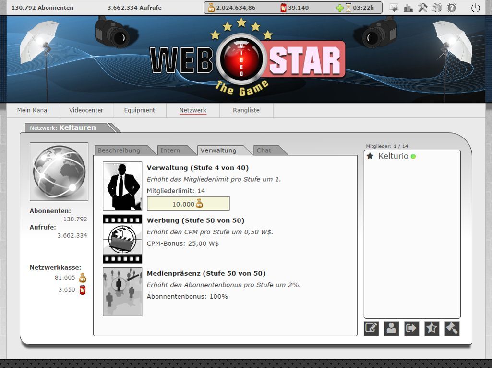Click the edit network pencil icon
Viewport: 492px width, 368px height.
pos(371,328)
